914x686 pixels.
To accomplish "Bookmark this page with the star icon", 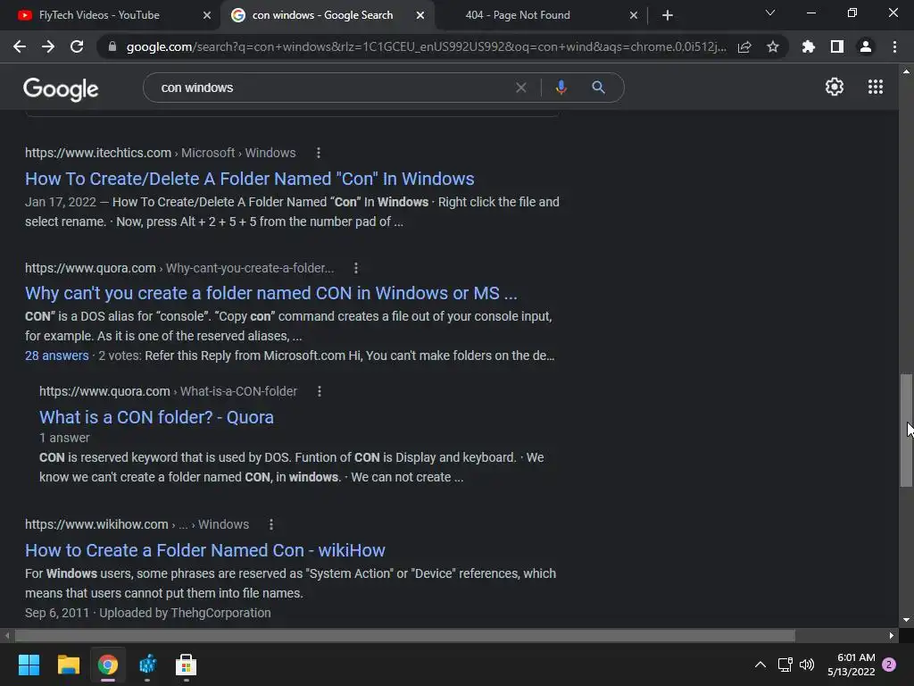I will point(773,46).
